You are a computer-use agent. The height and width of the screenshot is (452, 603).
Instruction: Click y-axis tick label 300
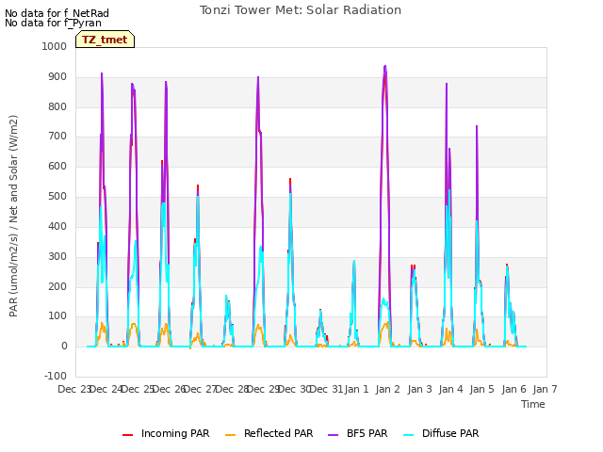[x=57, y=256]
